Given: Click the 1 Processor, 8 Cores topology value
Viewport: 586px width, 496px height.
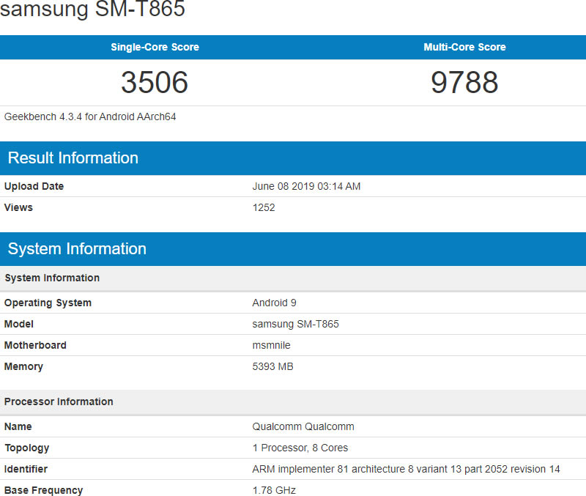Looking at the screenshot, I should click(300, 448).
